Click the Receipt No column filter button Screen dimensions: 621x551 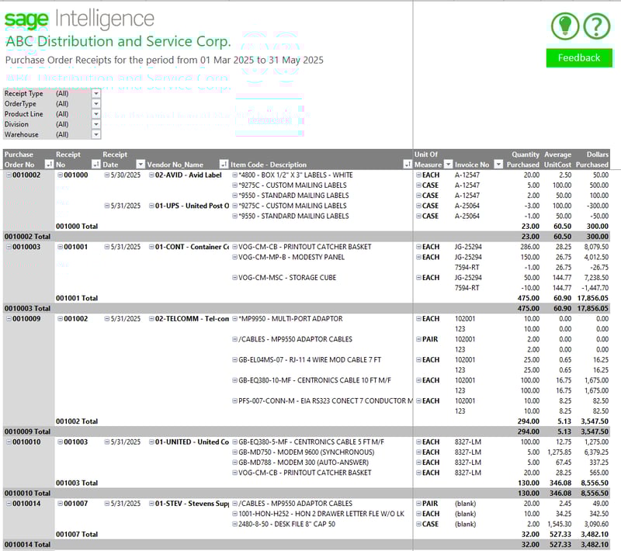point(95,165)
